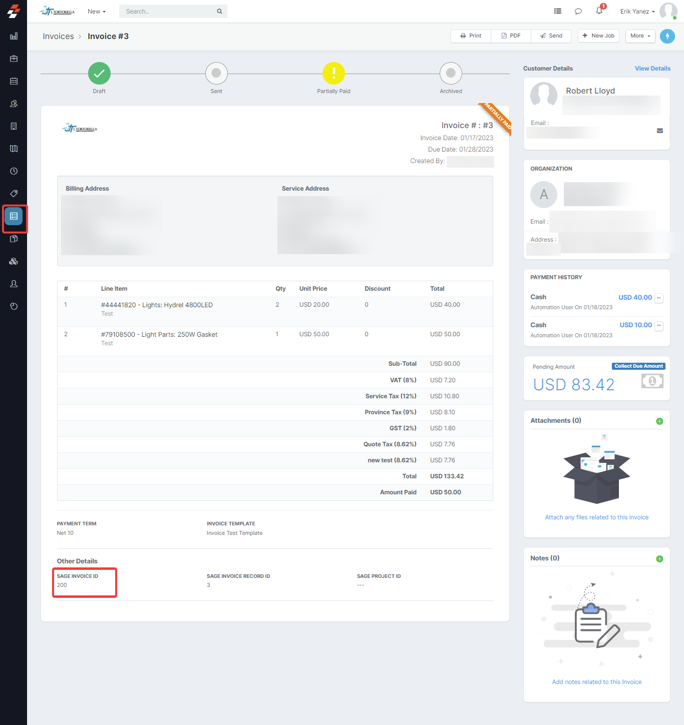Open the chat bubble messages icon
The width and height of the screenshot is (684, 725).
[x=578, y=11]
